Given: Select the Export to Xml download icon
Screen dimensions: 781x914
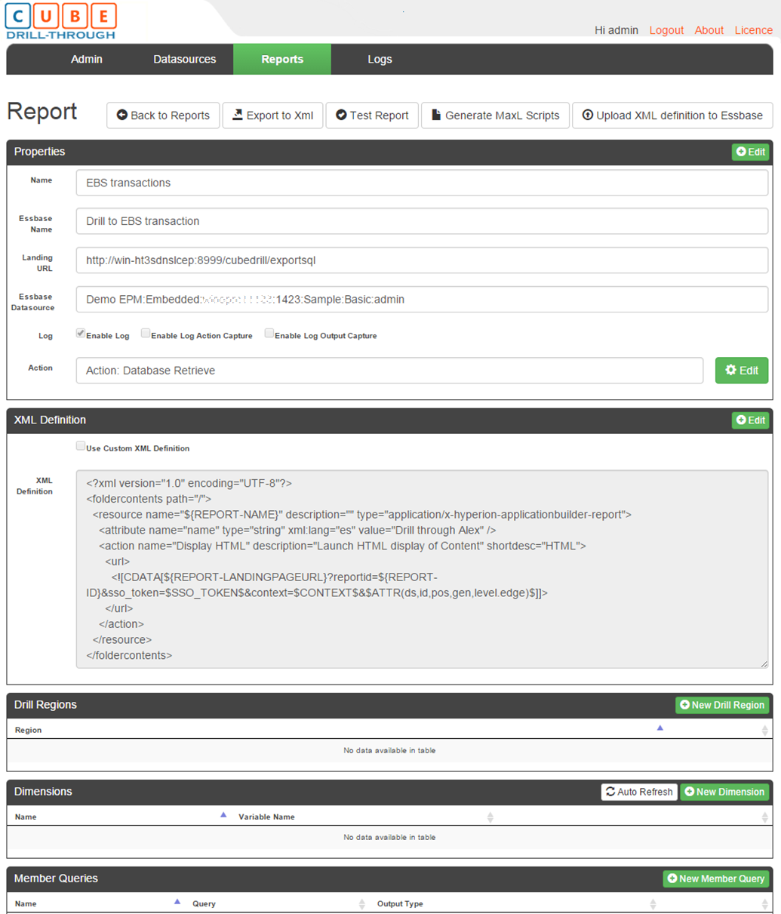Looking at the screenshot, I should (x=238, y=115).
